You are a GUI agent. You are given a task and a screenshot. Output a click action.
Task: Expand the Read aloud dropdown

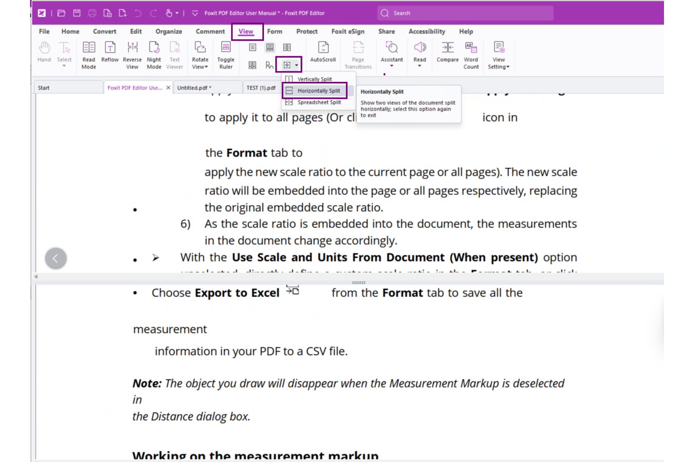point(420,66)
